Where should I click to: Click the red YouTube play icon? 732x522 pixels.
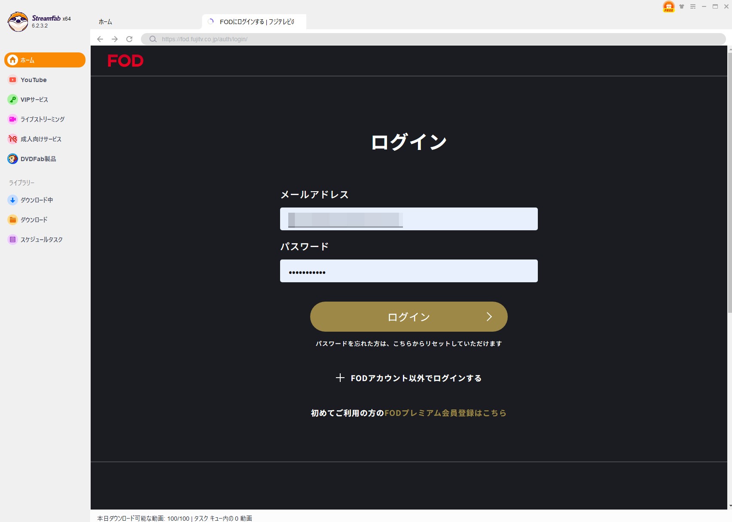click(13, 80)
